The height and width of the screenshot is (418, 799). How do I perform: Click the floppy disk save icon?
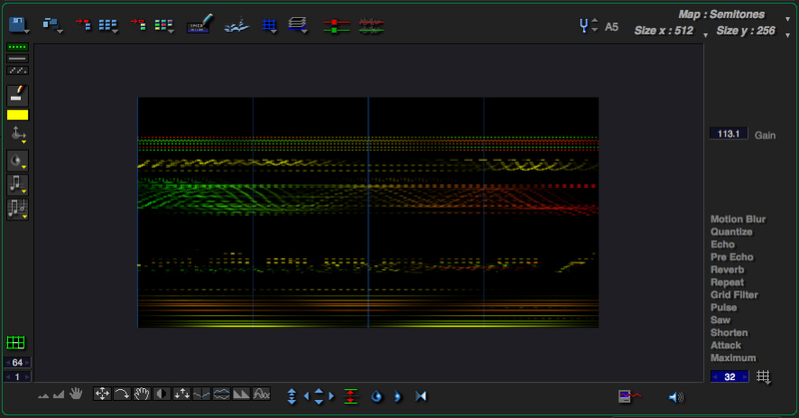point(17,24)
